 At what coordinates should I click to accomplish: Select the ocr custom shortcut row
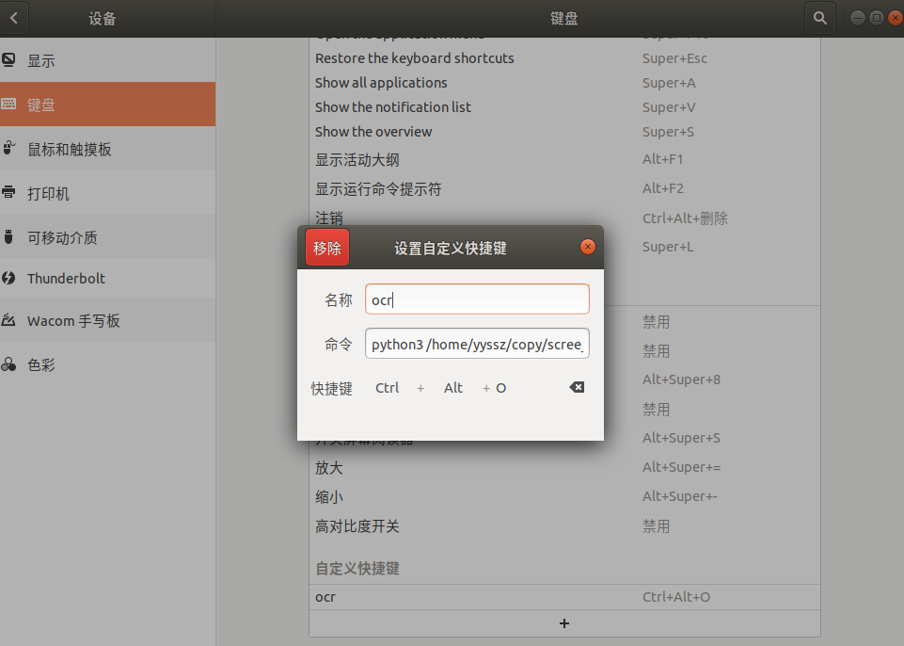[564, 597]
